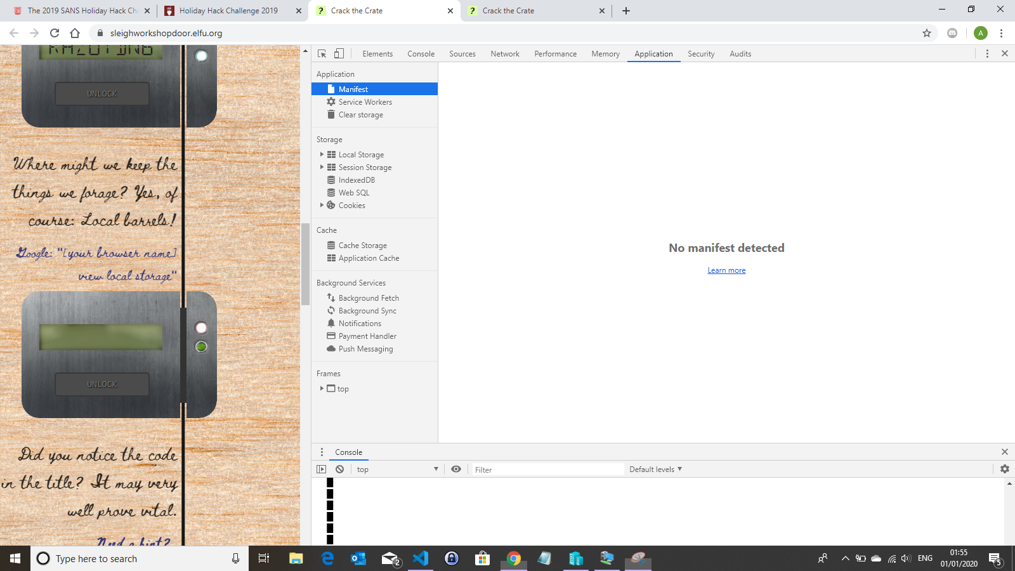Open Push Messaging service item
Screen dimensions: 1015x571
tap(365, 349)
